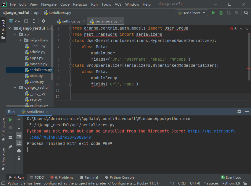Open Run panel settings with the gear icon
Viewport: 251px width, 186px height.
pos(239,111)
